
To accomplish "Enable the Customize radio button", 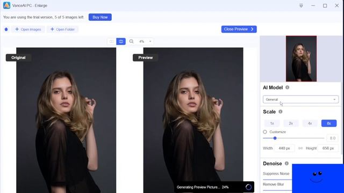I will tap(265, 132).
